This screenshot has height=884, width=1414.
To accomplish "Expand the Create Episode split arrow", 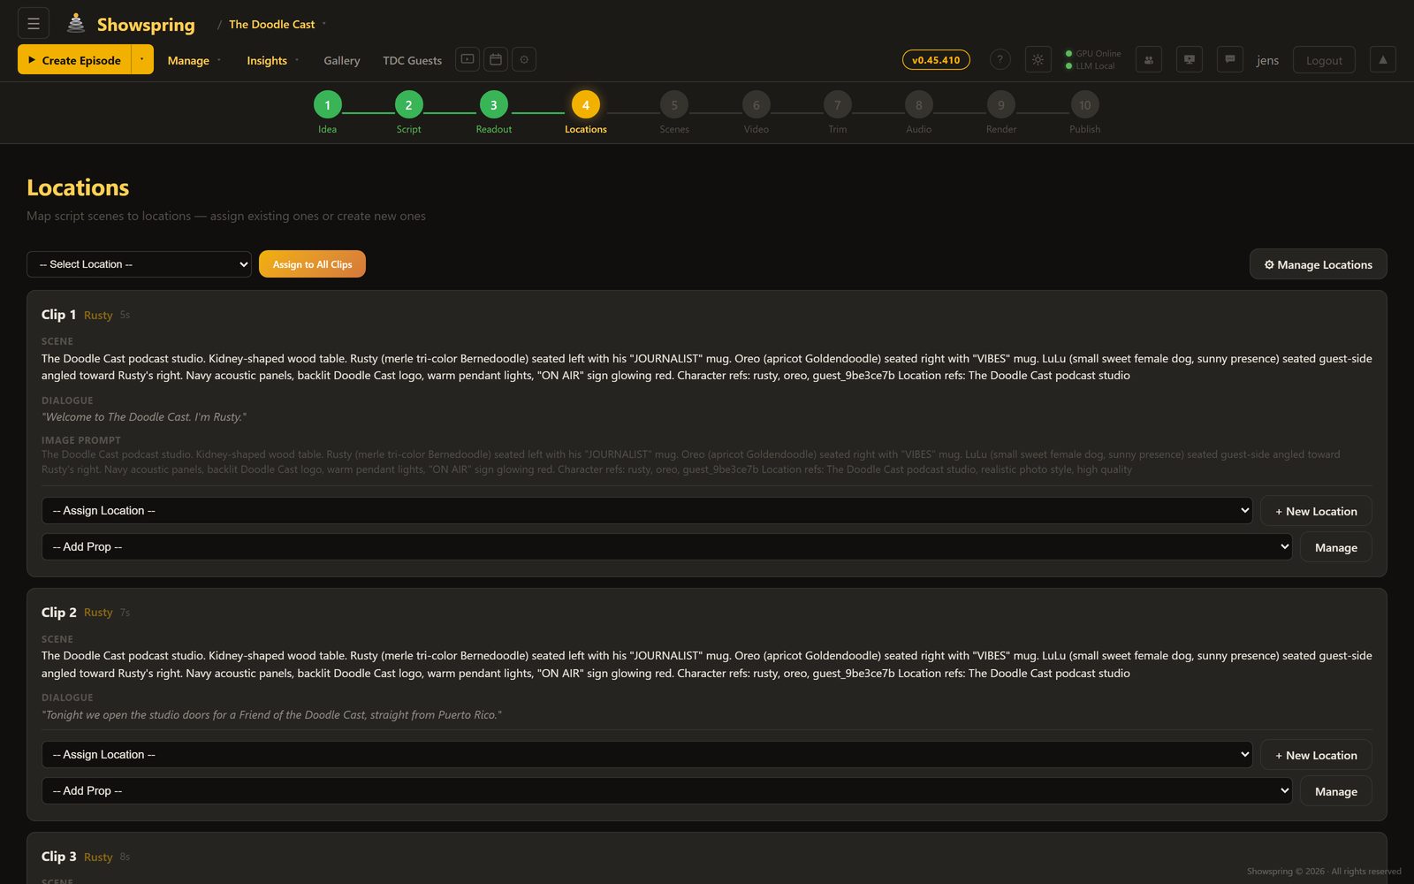I will point(141,59).
